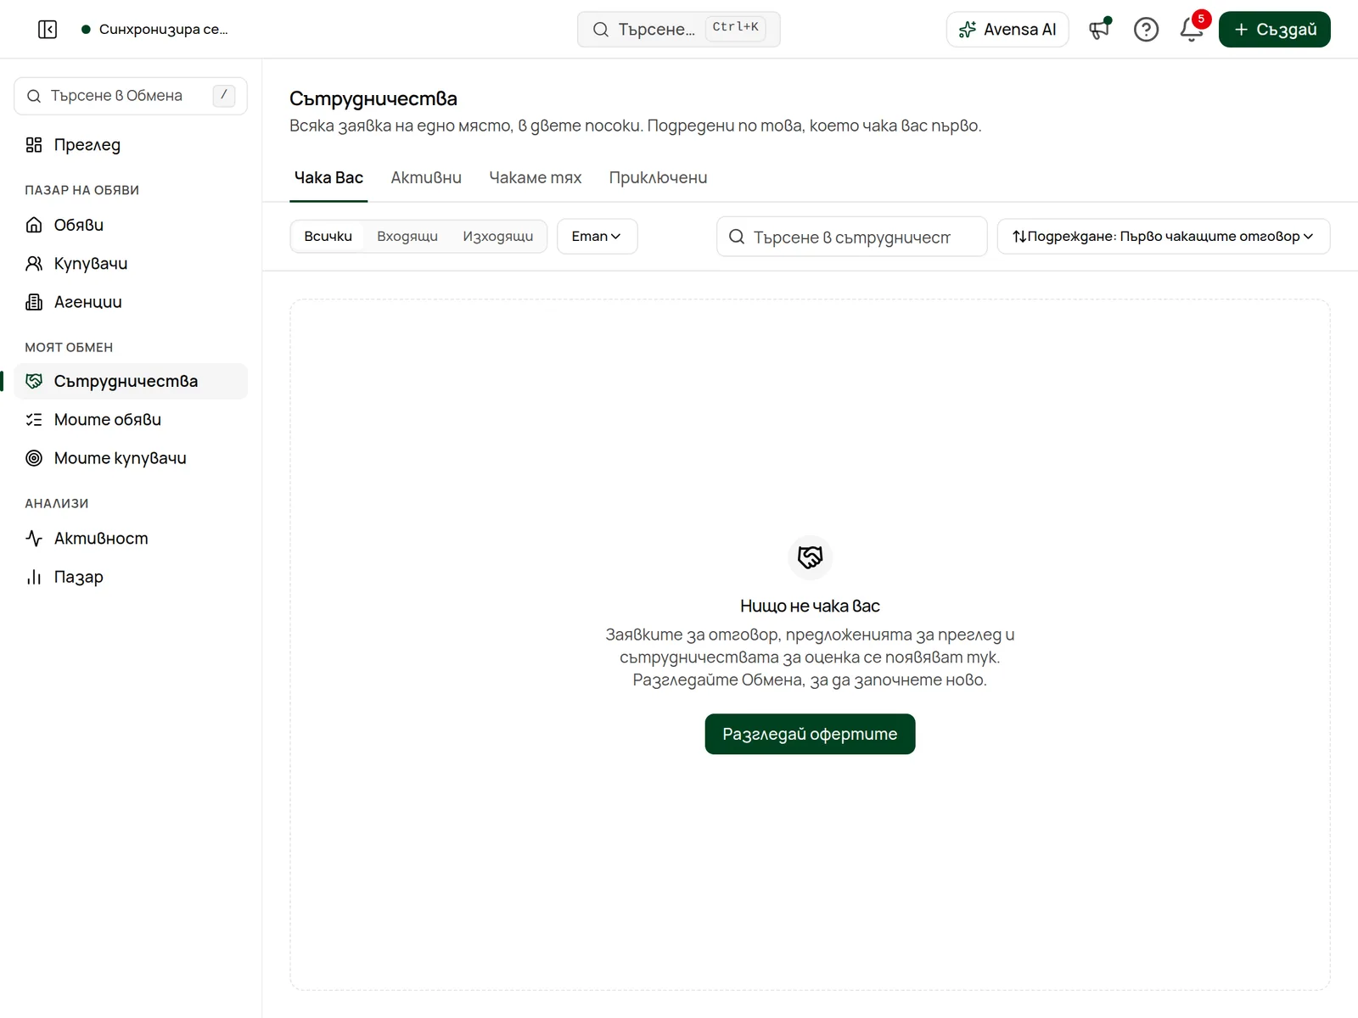Open Моите купувачи in the sidebar

point(131,458)
